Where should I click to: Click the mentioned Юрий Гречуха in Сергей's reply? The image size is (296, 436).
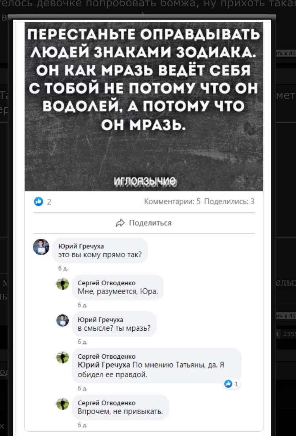105,365
